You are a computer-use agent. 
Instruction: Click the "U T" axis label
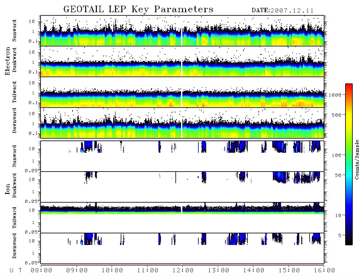click(16, 270)
